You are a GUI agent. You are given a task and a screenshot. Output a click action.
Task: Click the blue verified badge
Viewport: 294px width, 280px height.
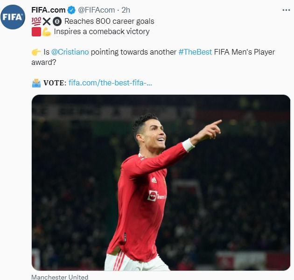(71, 10)
